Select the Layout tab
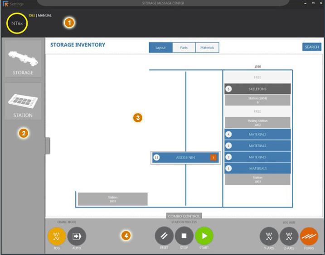 pyautogui.click(x=160, y=48)
